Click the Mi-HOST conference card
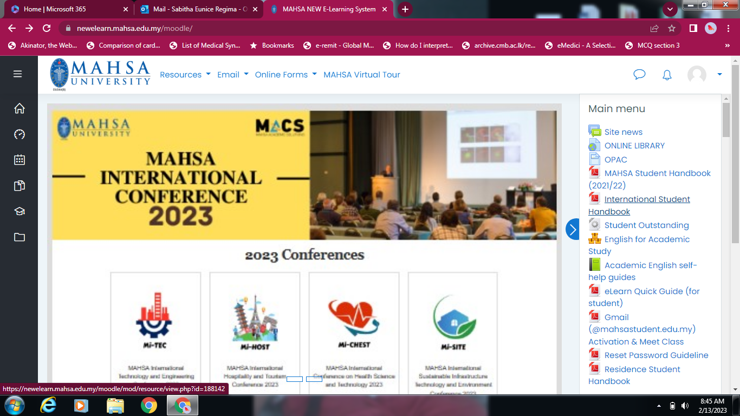Image resolution: width=740 pixels, height=416 pixels. pos(255,333)
